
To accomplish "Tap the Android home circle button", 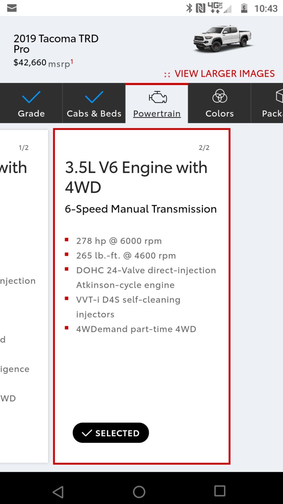I will click(x=139, y=491).
